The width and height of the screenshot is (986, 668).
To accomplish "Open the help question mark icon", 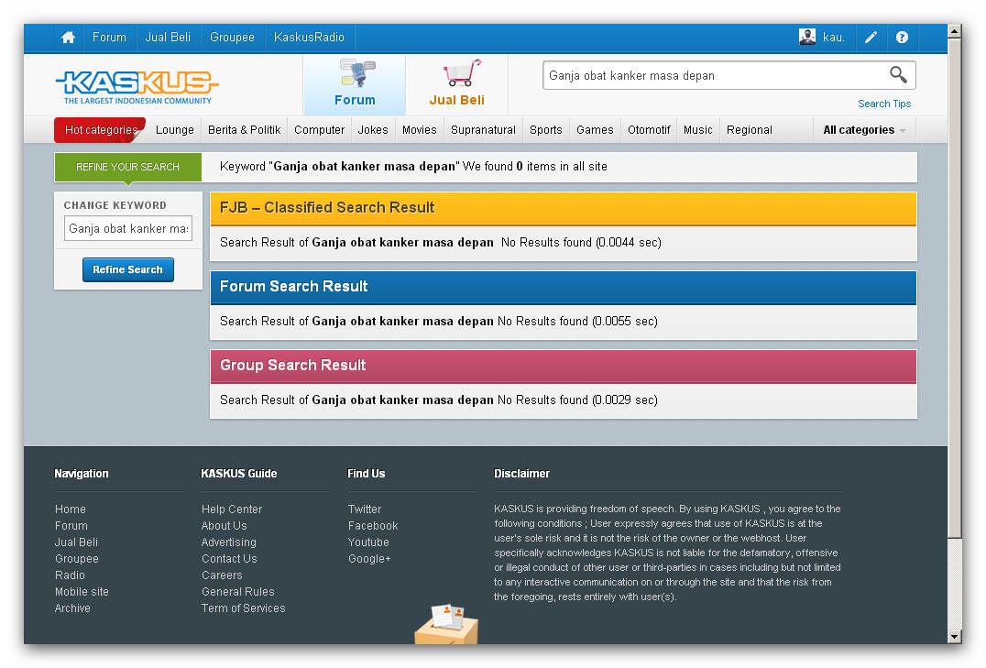I will coord(902,38).
